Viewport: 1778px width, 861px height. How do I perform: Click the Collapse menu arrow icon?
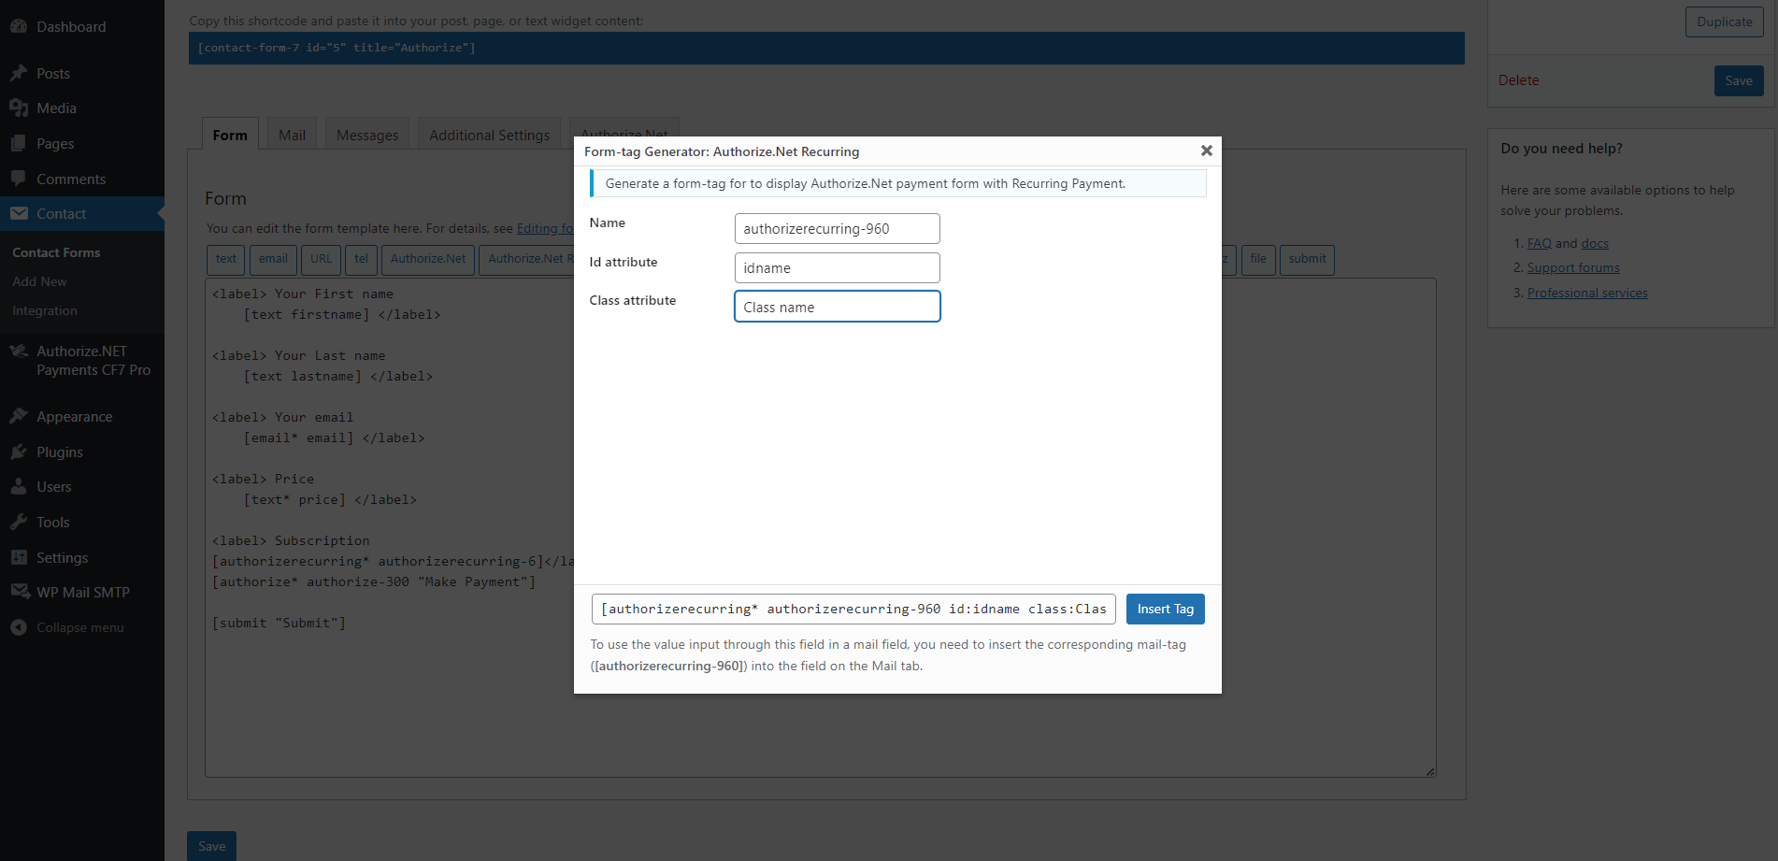point(19,627)
